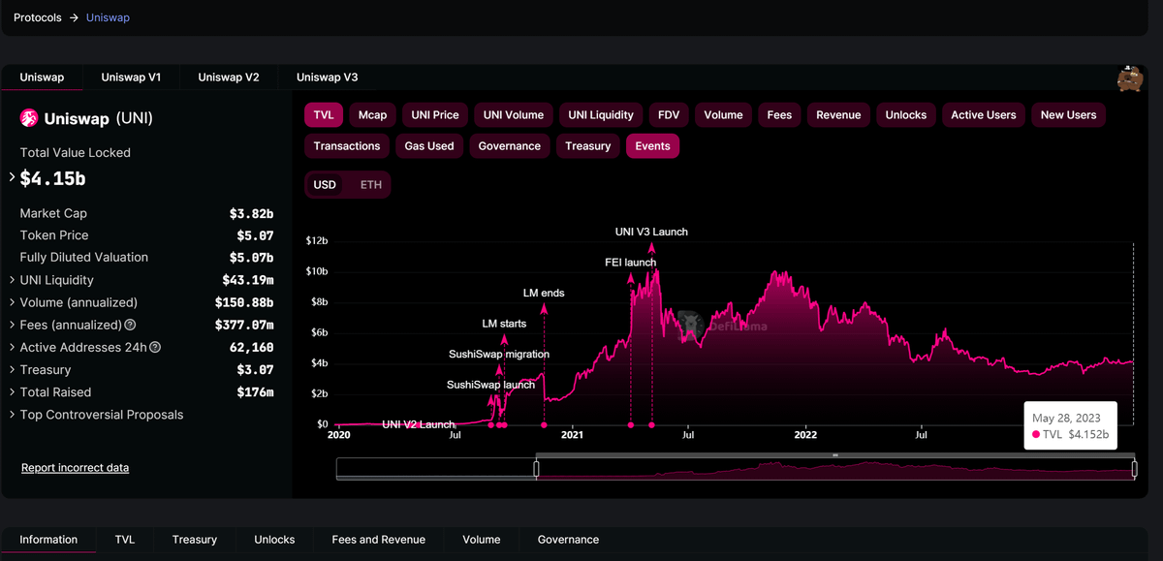Toggle the Events chart overlay off

pyautogui.click(x=652, y=146)
